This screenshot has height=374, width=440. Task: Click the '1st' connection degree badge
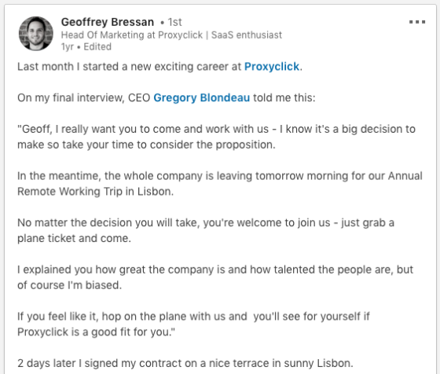click(x=174, y=22)
